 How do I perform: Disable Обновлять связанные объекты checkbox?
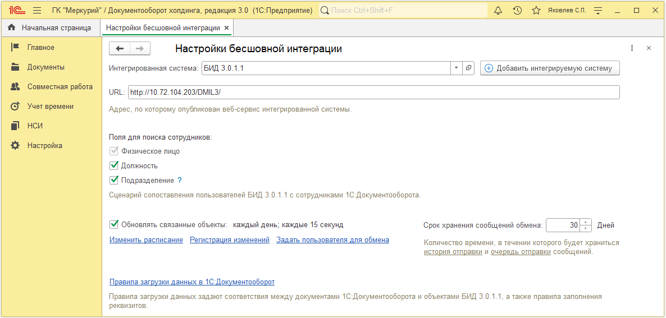[x=115, y=225]
